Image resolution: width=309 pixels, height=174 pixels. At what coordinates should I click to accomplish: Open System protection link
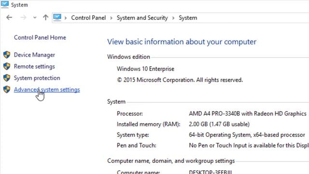point(37,78)
